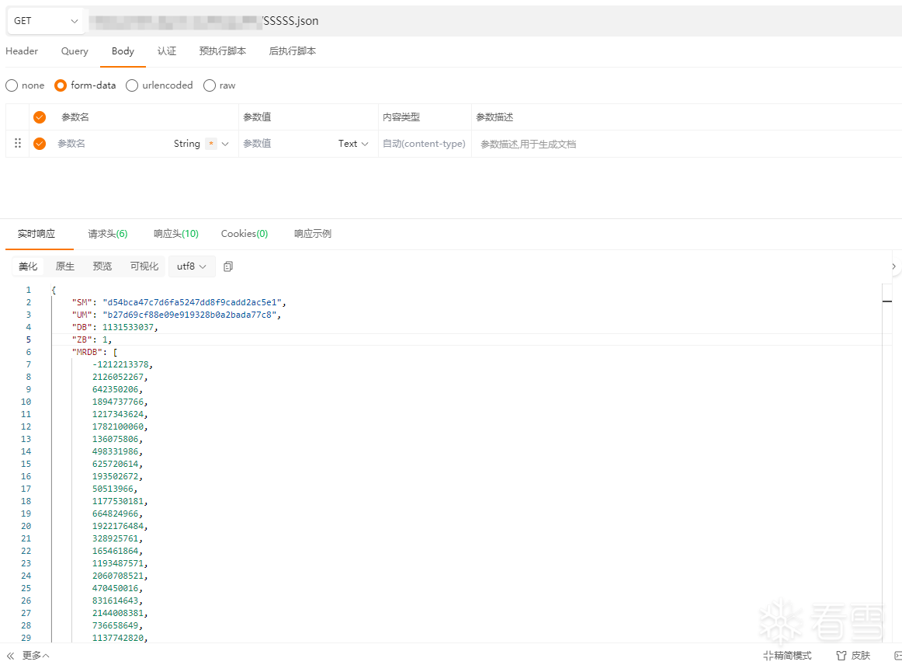
Task: Open the Text value type dropdown
Action: 353,144
